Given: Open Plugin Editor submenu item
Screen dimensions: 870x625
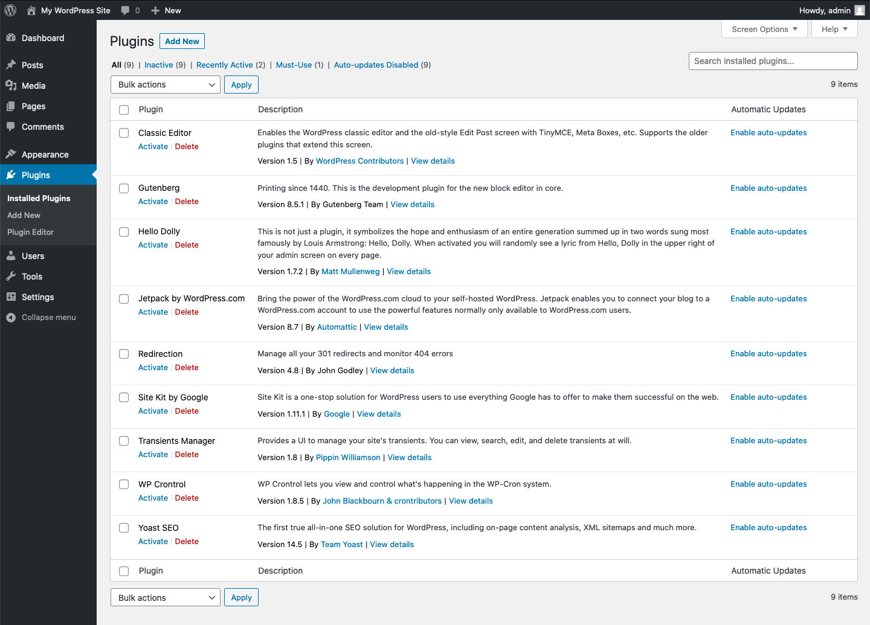Looking at the screenshot, I should click(30, 232).
